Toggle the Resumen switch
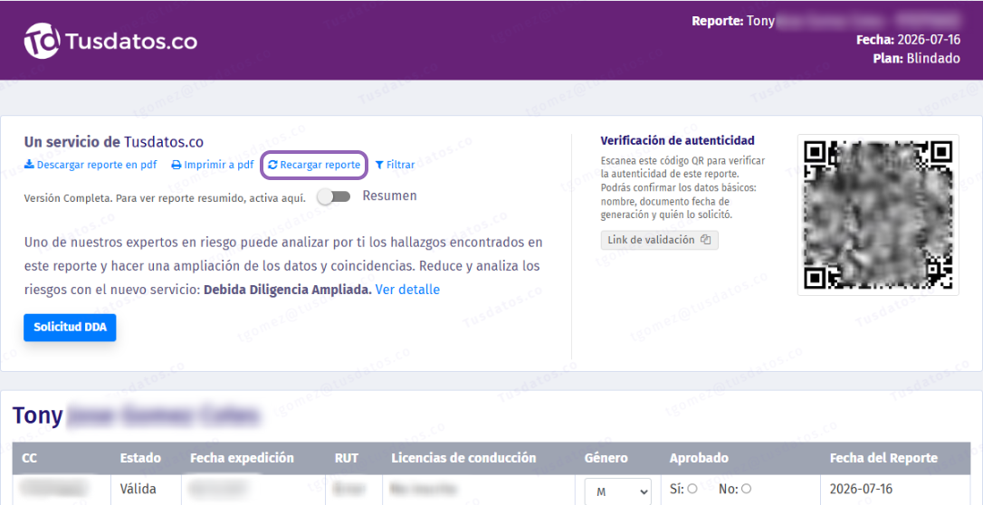 (333, 196)
